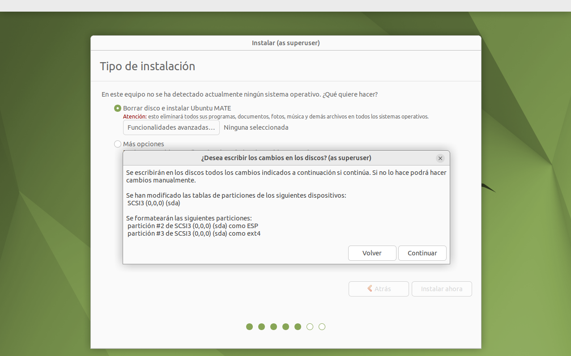Close the write-changes confirmation dialog
The width and height of the screenshot is (571, 356).
pyautogui.click(x=440, y=158)
